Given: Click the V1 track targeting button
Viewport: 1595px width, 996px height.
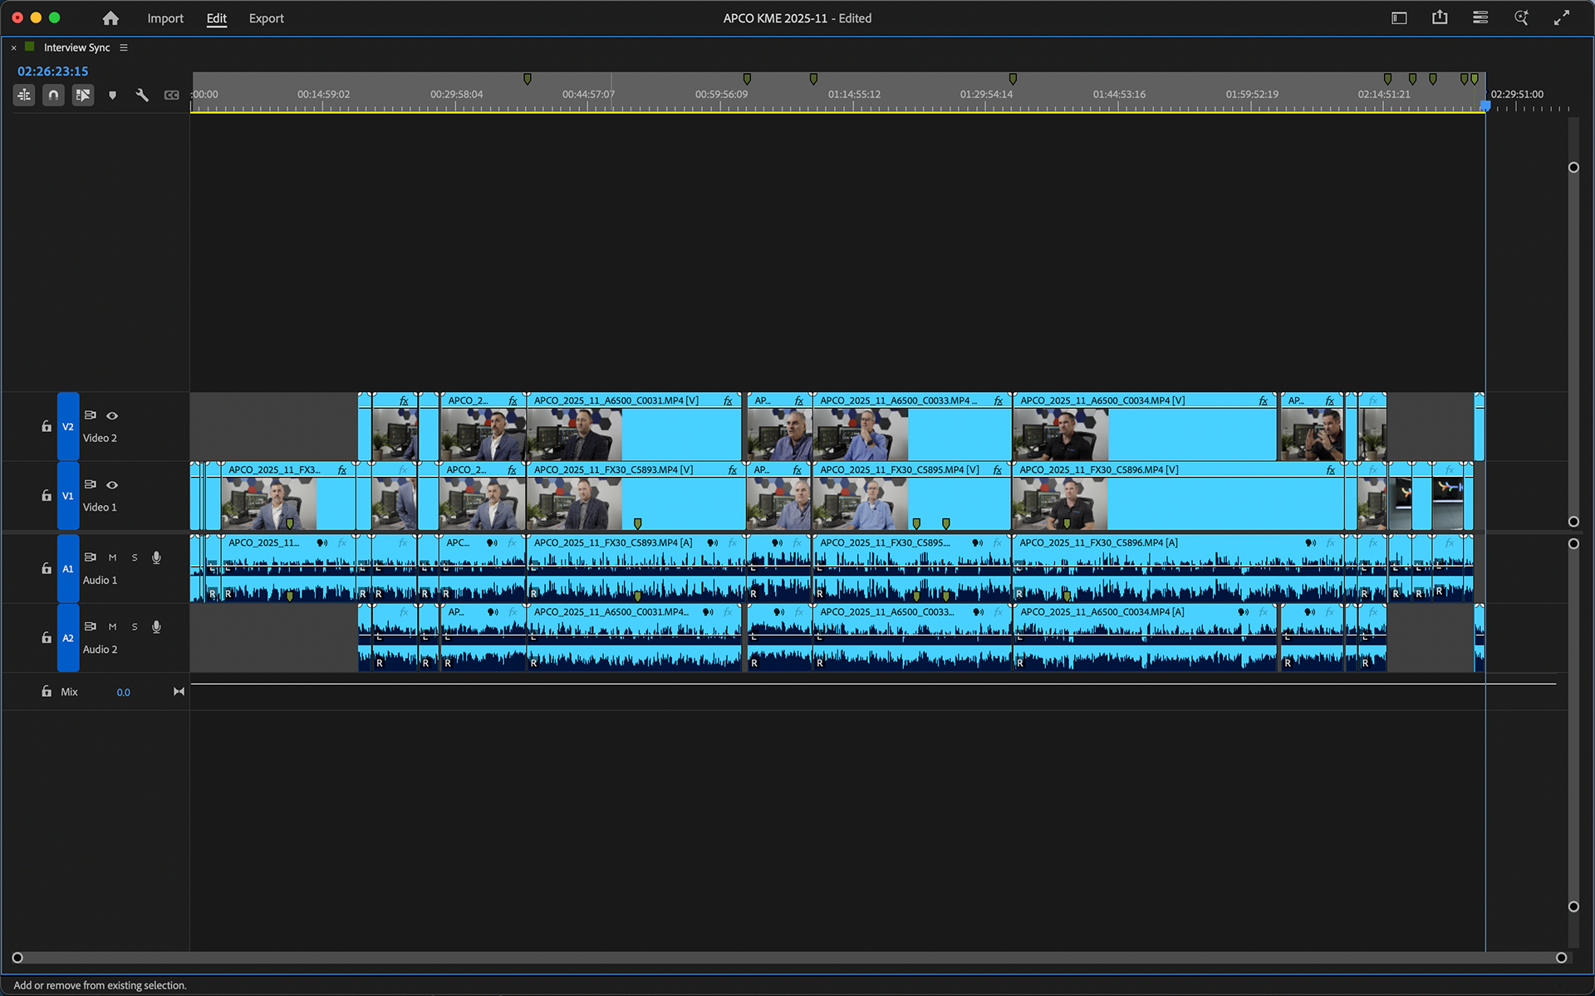Looking at the screenshot, I should [68, 495].
